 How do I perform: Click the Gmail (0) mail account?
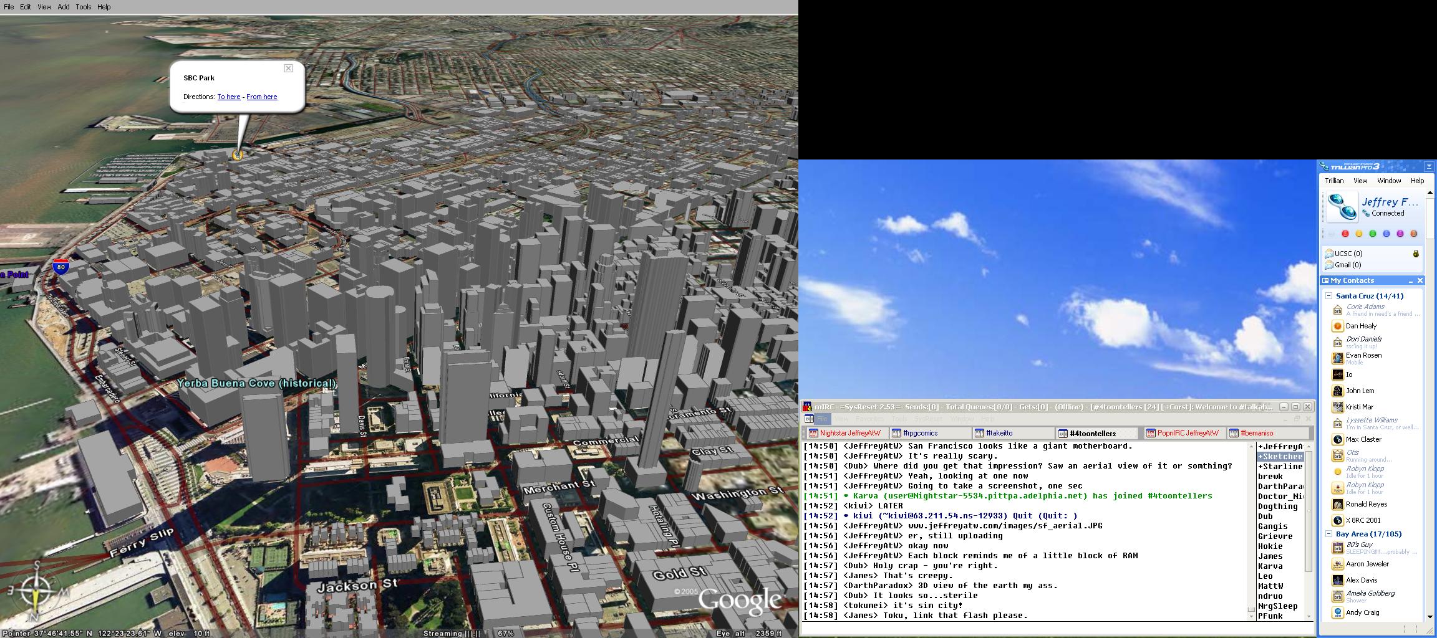point(1348,265)
